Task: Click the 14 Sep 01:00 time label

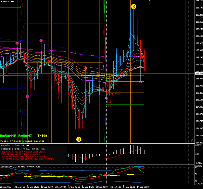Action: click(x=115, y=187)
